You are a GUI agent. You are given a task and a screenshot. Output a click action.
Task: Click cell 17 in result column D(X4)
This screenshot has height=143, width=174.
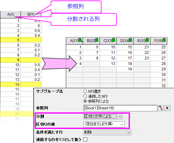tap(125, 58)
